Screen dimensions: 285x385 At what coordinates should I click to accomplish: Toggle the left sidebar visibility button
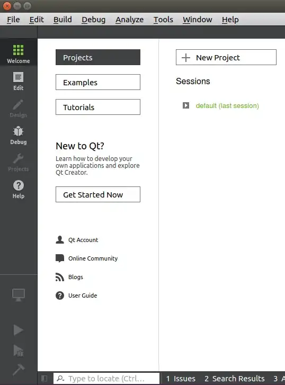pos(44,378)
